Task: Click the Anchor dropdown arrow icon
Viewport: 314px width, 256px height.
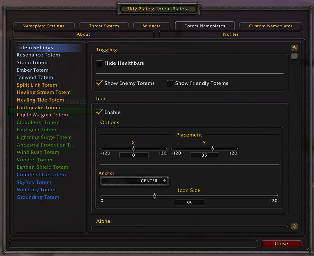Action: [164, 181]
